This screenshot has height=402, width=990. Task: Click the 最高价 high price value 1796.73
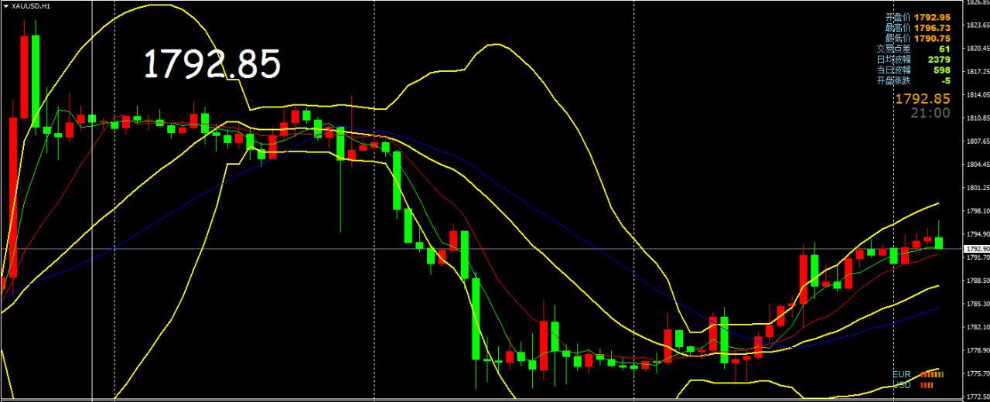(932, 27)
